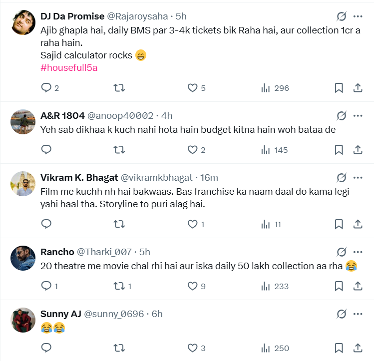The image size is (374, 361).
Task: Like Vikram K. Bhagat's tweet
Action: [193, 224]
